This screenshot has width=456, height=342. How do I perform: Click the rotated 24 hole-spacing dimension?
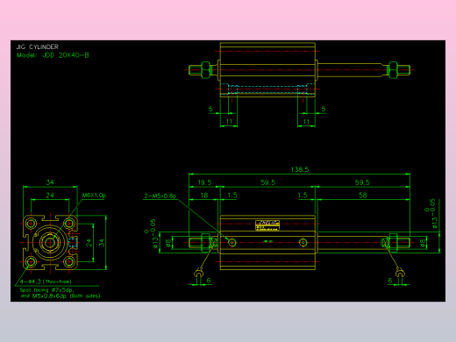[89, 243]
